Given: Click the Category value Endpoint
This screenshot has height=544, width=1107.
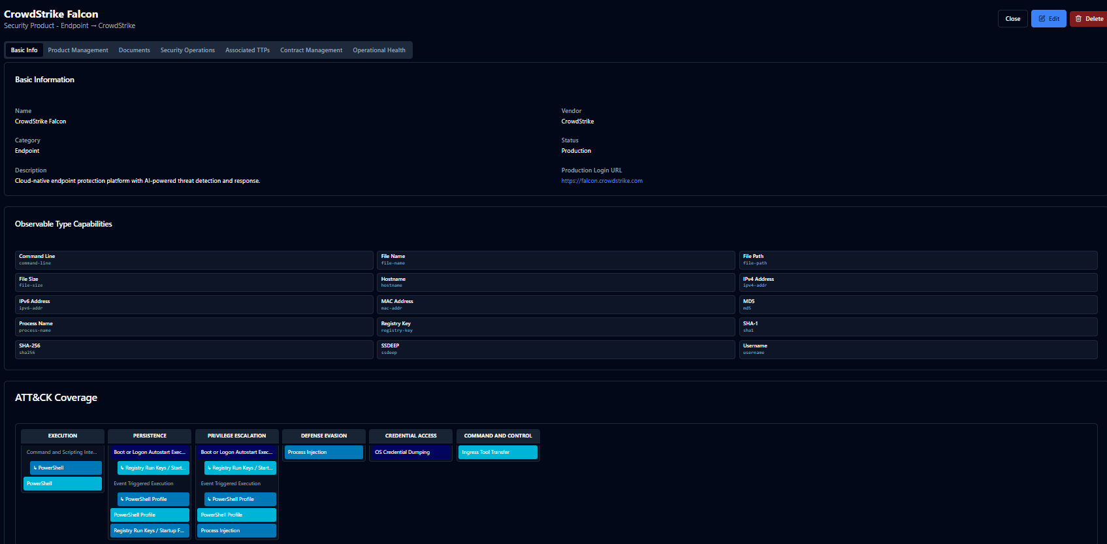Looking at the screenshot, I should pyautogui.click(x=27, y=151).
